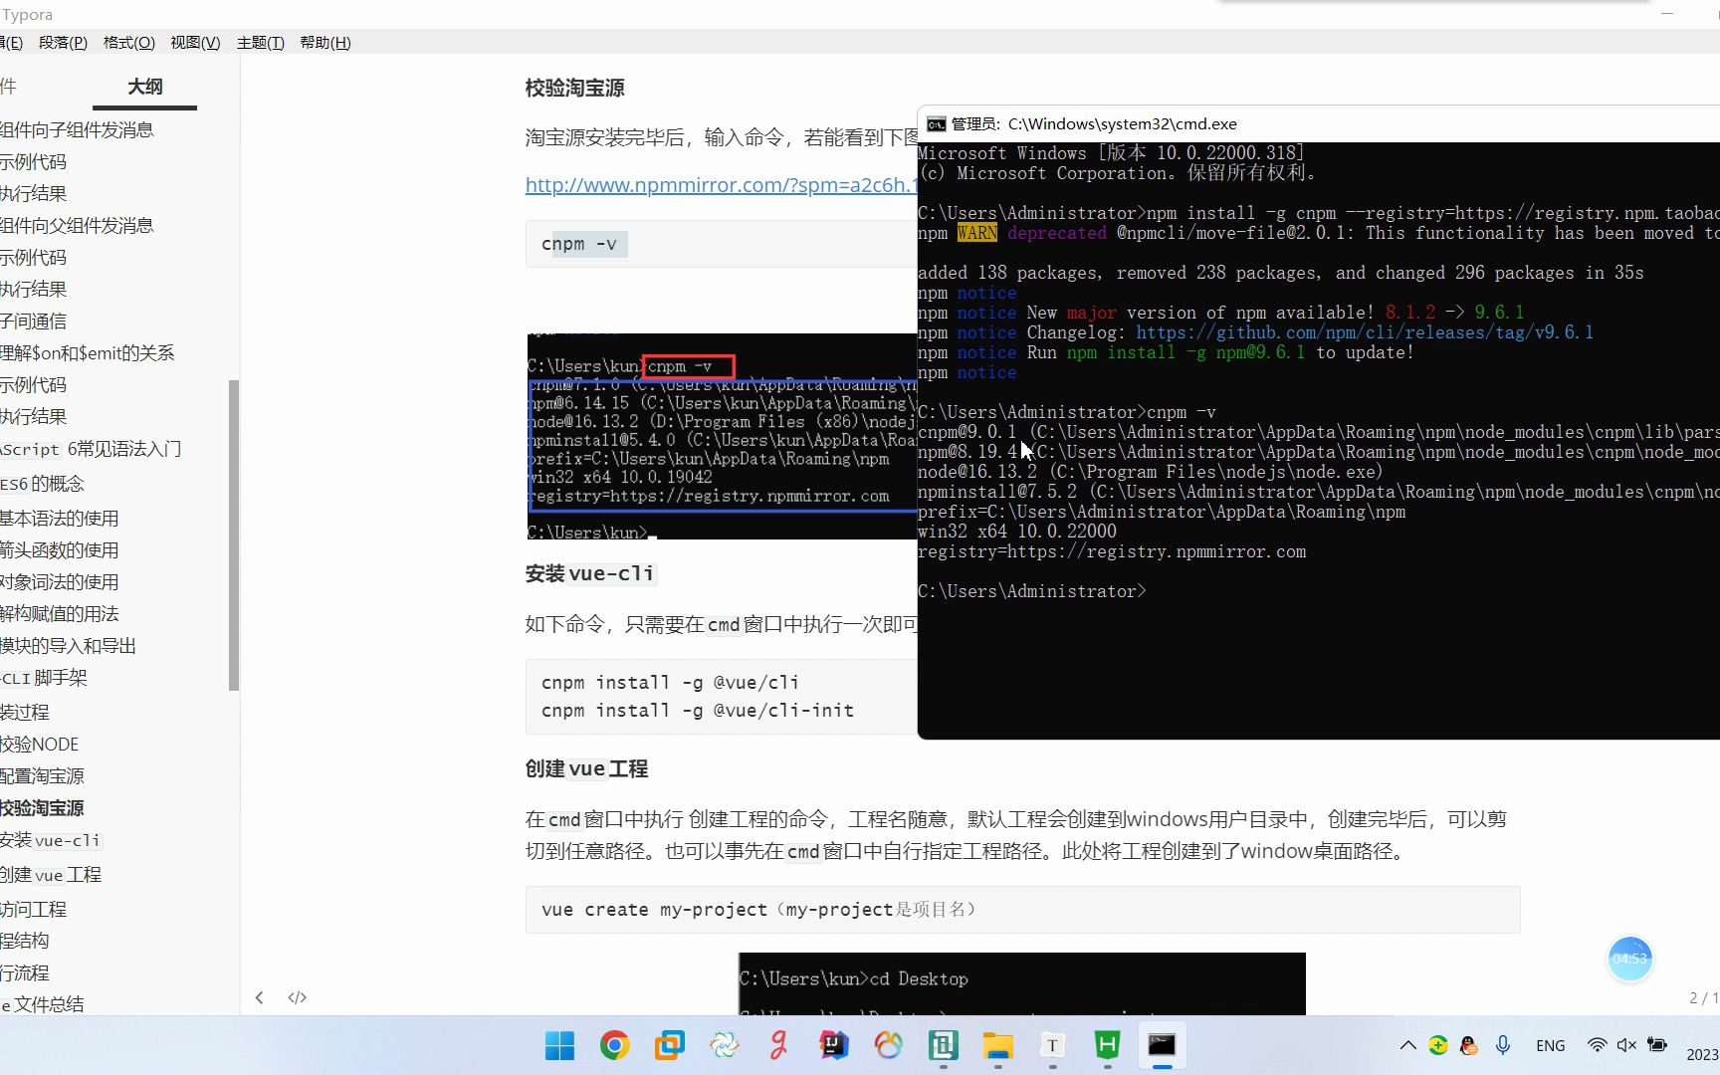Go to 安装 vue-cli outline item

[51, 840]
